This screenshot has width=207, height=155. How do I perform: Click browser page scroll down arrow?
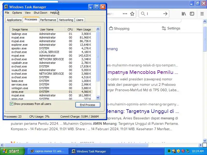pyautogui.click(x=205, y=141)
